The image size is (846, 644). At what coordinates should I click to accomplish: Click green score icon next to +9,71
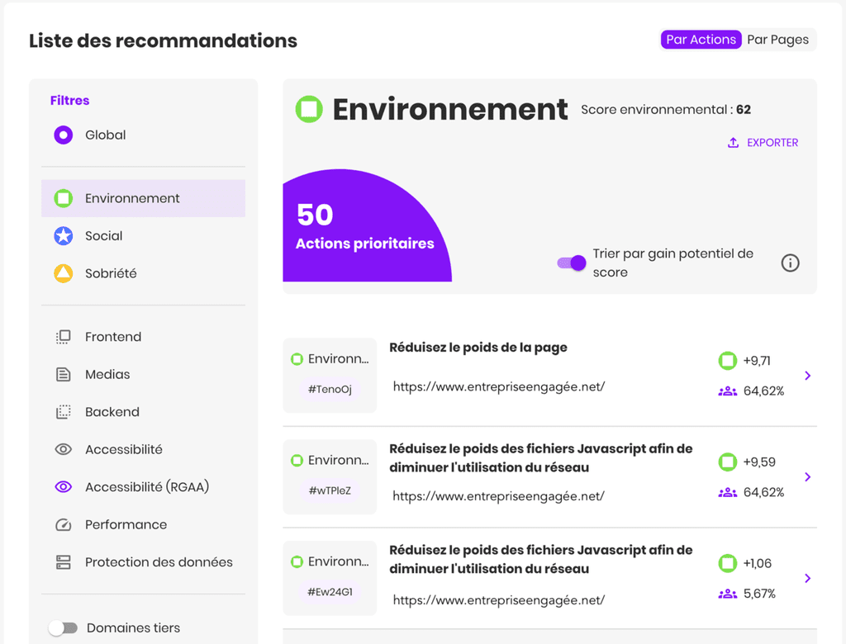(727, 360)
